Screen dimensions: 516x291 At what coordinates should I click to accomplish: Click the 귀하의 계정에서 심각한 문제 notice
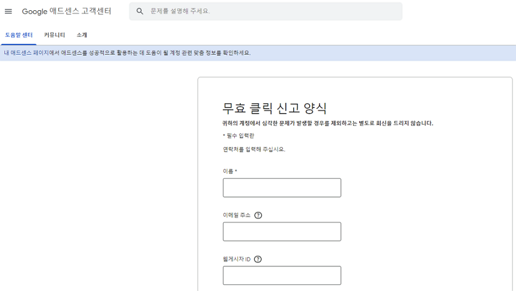pyautogui.click(x=328, y=123)
